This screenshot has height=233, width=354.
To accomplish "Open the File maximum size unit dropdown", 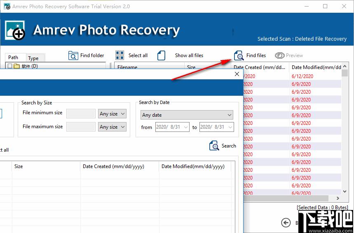I will click(x=112, y=127).
